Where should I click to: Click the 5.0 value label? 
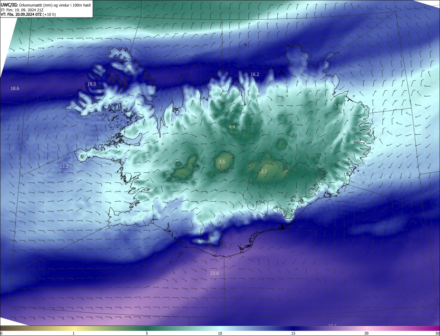tap(337, 106)
